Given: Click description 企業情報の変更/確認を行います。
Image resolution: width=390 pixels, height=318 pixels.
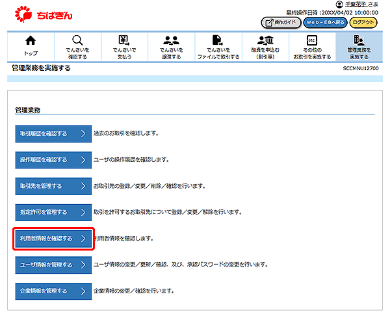Looking at the screenshot, I should click(134, 291).
